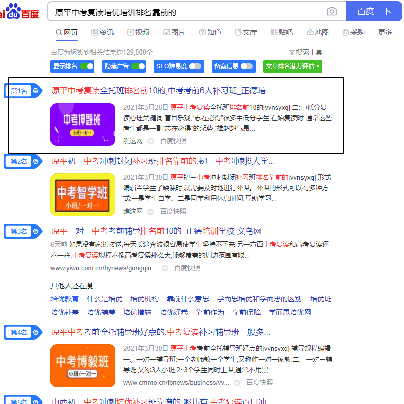The height and width of the screenshot is (404, 404).
Task: Open 文章排名潜力评估 button
Action: 292,66
